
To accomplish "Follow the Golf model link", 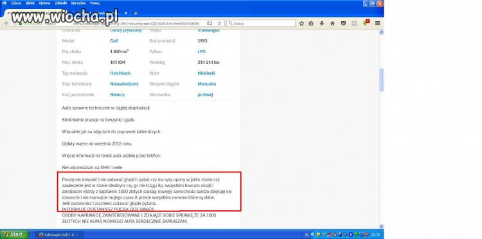I will 114,41.
